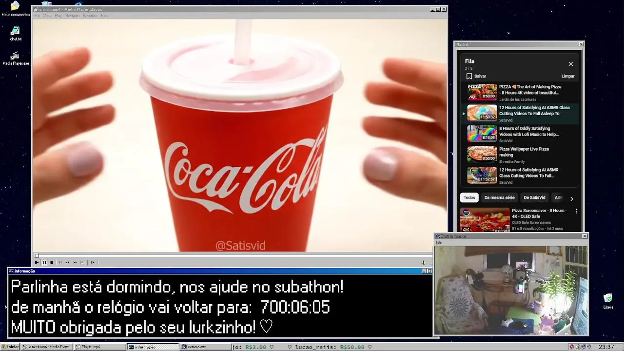624x351 pixels.
Task: Click Limpar to clear the queue
Action: (x=568, y=76)
